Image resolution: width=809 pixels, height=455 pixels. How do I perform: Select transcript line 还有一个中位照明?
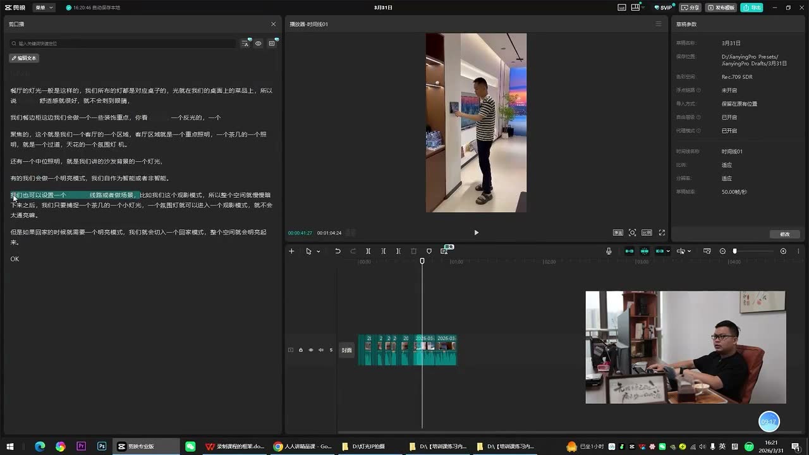pos(87,162)
